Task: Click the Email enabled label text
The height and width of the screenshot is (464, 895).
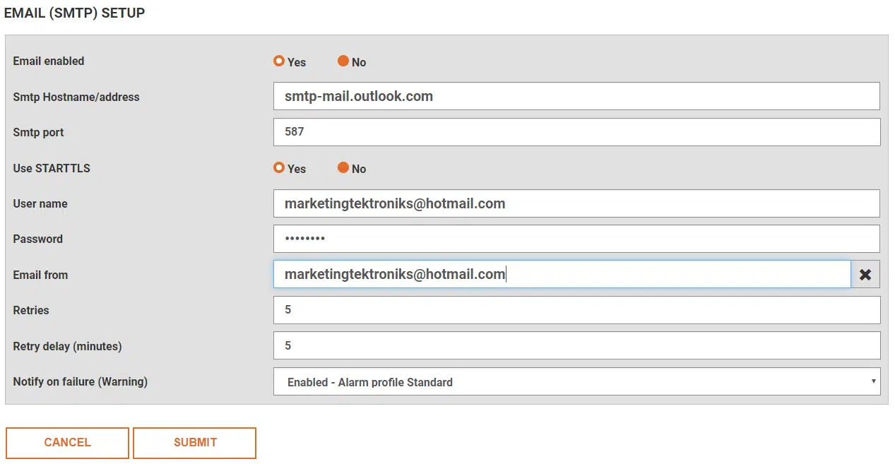Action: [x=48, y=61]
